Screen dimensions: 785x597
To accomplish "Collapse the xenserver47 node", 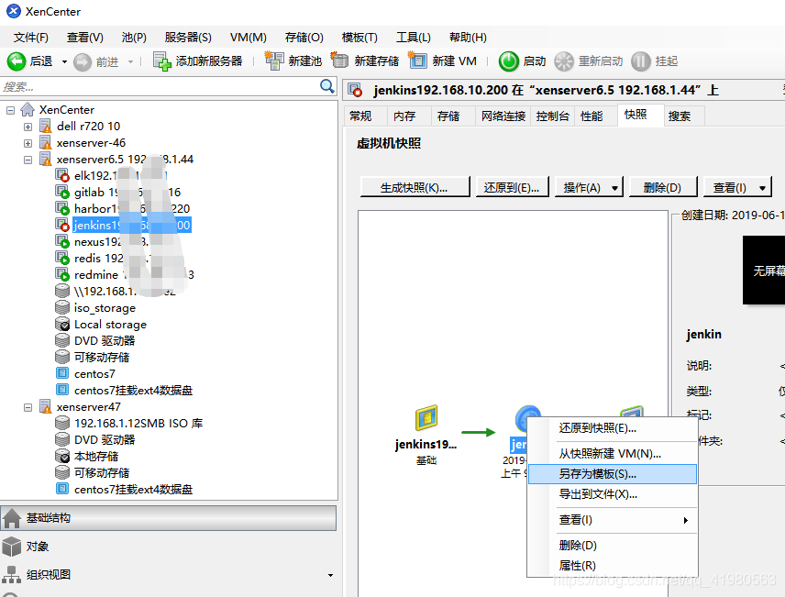I will tap(28, 407).
